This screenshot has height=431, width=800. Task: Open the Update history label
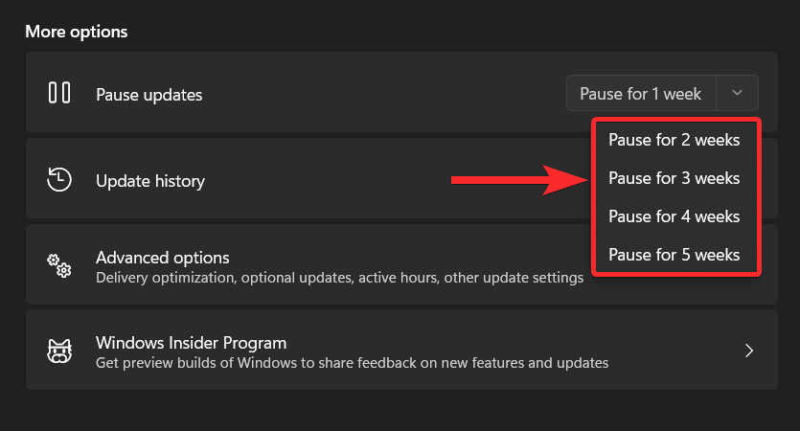pos(150,181)
